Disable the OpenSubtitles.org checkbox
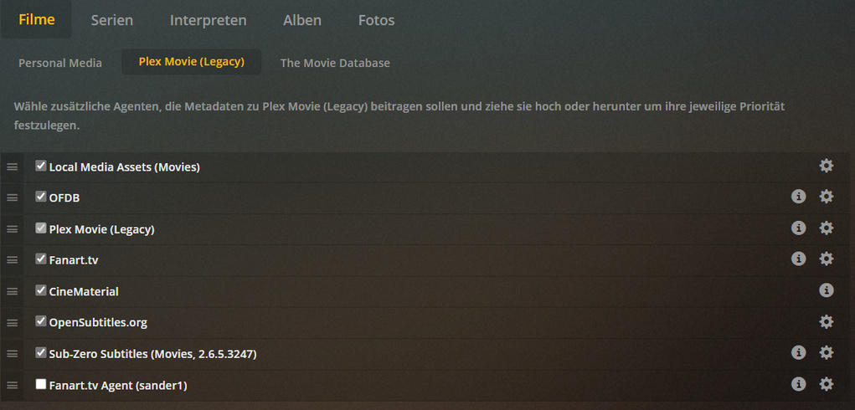The image size is (855, 410). pyautogui.click(x=40, y=321)
